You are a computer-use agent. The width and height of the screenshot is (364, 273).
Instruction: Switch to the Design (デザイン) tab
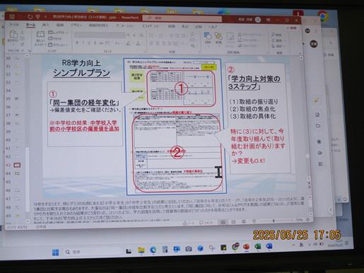click(76, 25)
